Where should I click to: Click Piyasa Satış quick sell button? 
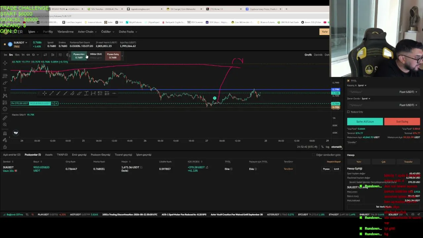coord(113,56)
